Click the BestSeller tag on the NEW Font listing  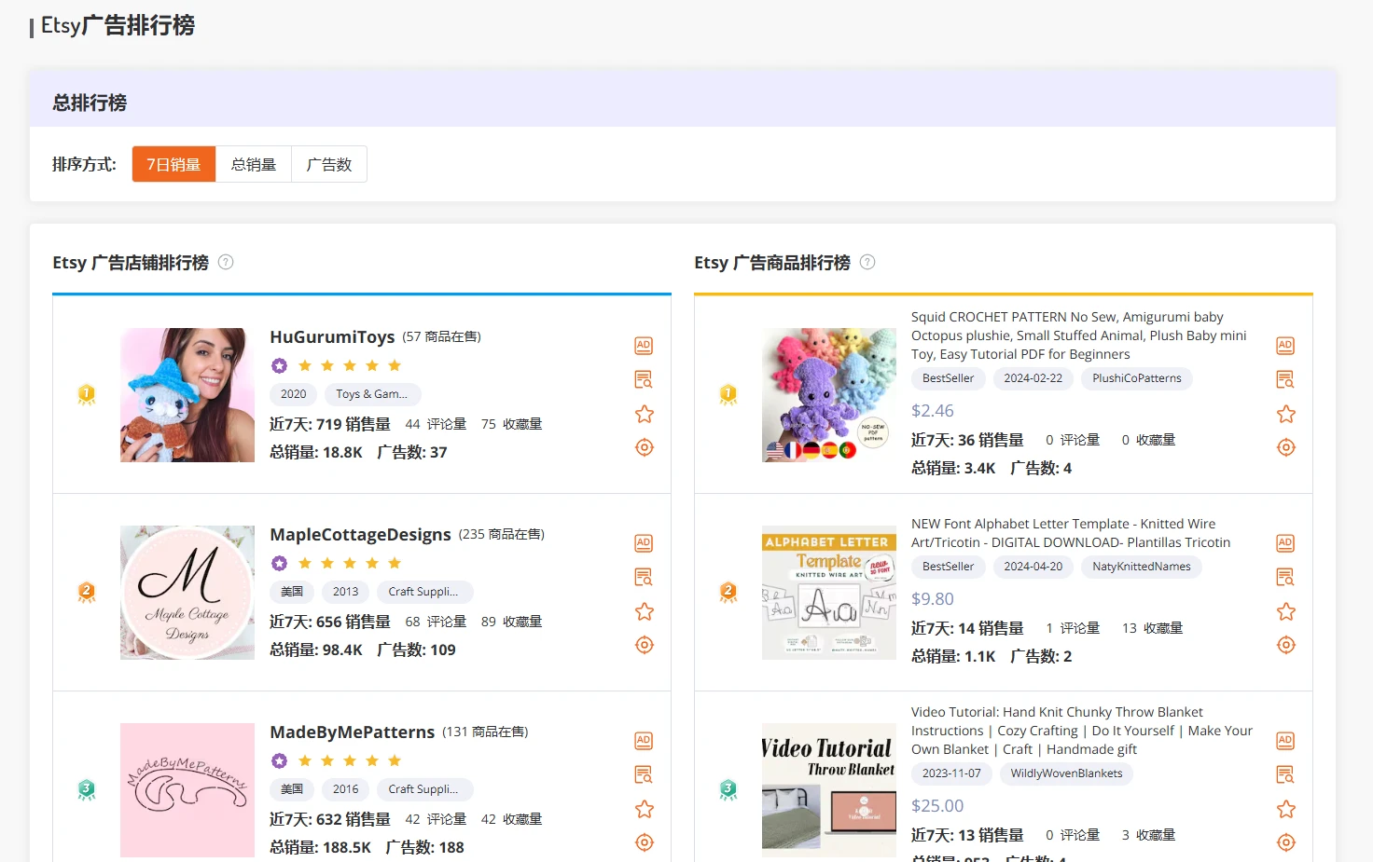pos(948,567)
